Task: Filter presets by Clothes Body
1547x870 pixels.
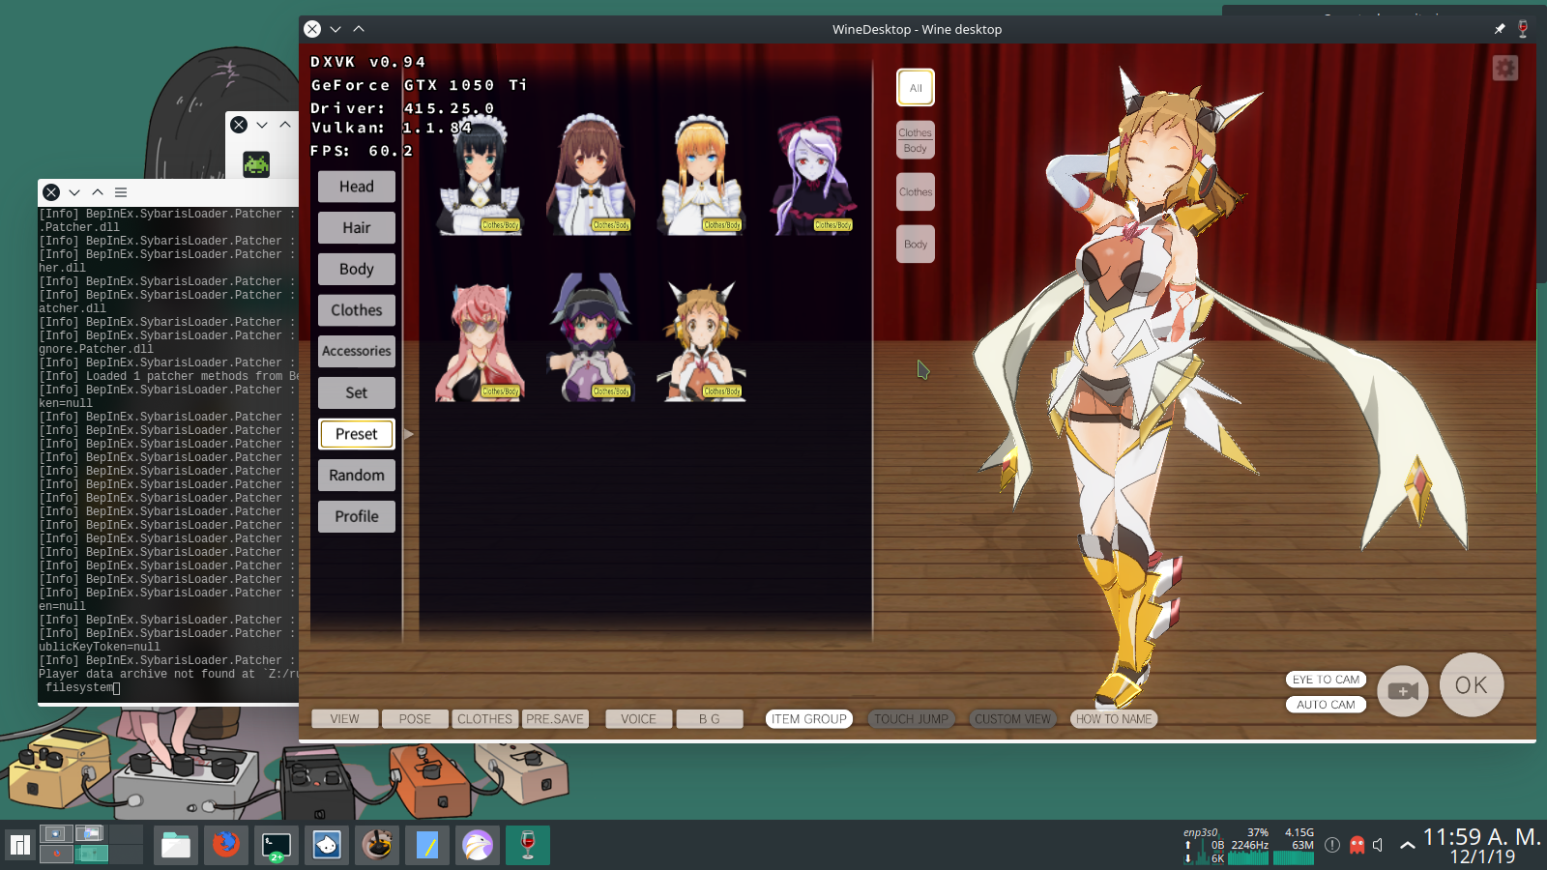Action: pos(916,140)
